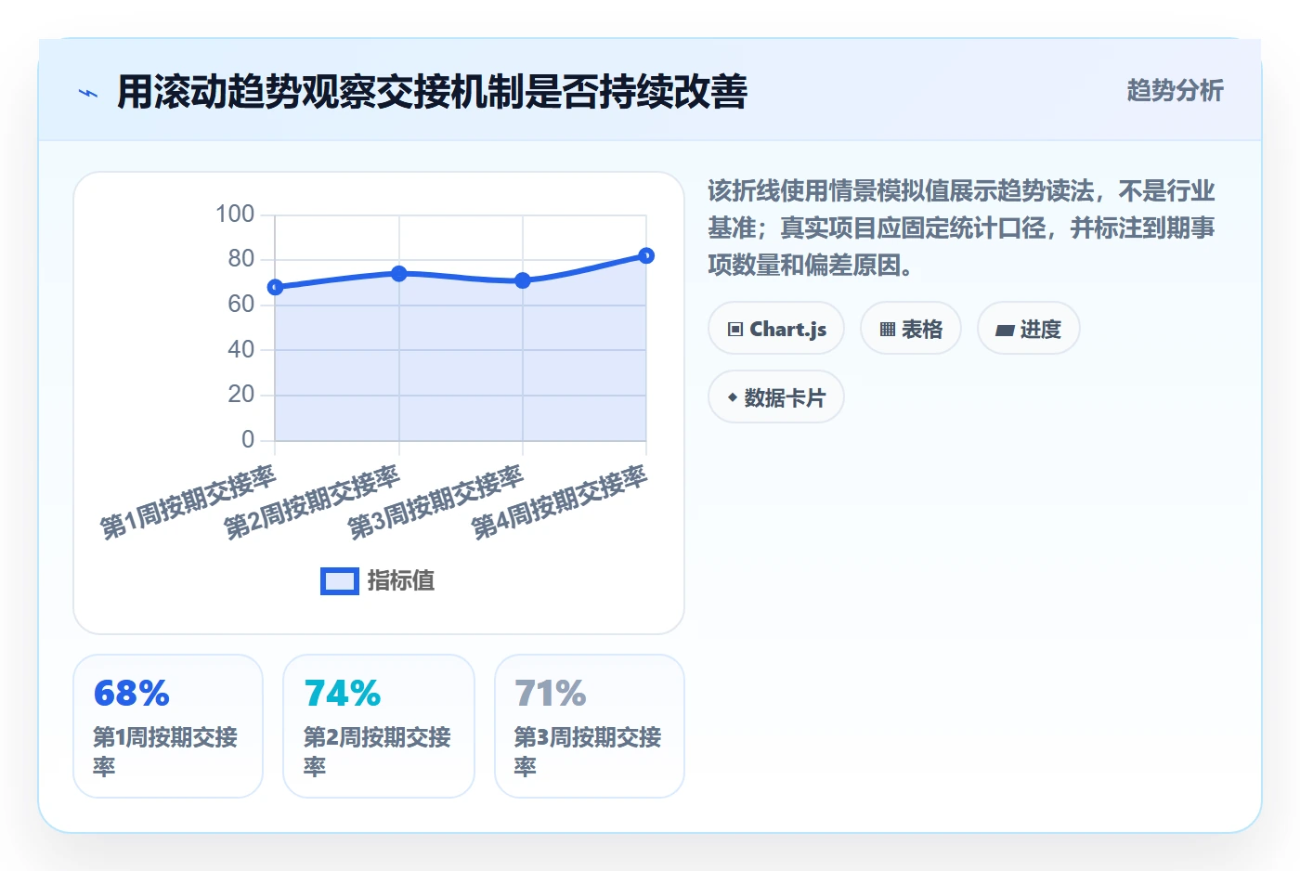Image resolution: width=1300 pixels, height=871 pixels.
Task: Select the 进度 tag chip
Action: [1029, 329]
